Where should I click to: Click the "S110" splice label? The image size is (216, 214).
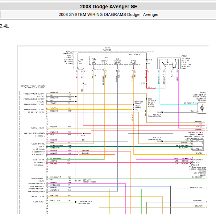pyautogui.click(x=86, y=84)
